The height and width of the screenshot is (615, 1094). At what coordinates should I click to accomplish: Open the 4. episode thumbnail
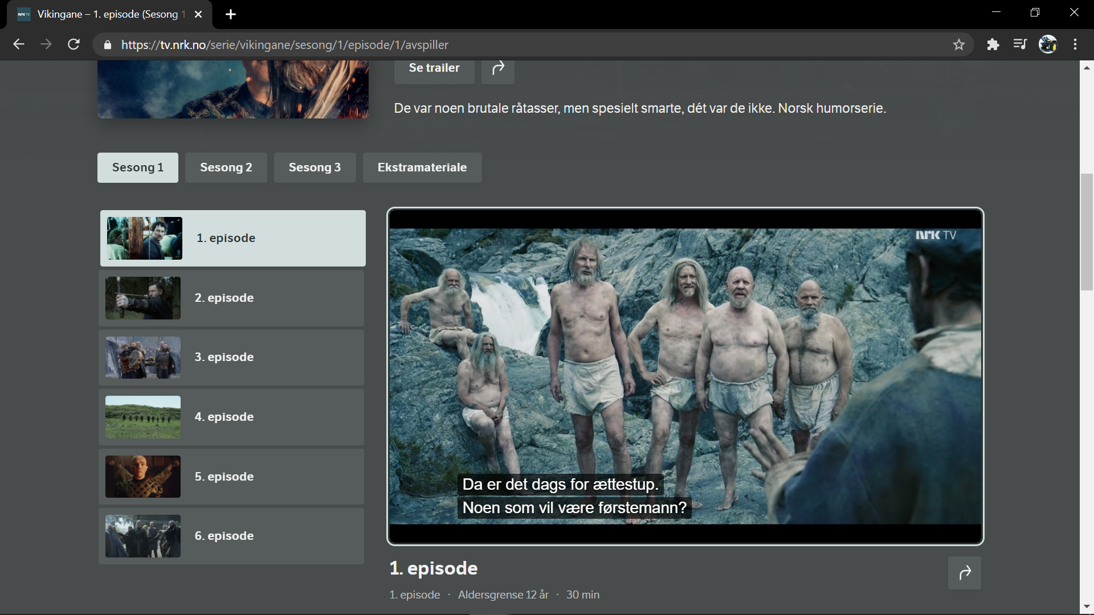pos(143,417)
